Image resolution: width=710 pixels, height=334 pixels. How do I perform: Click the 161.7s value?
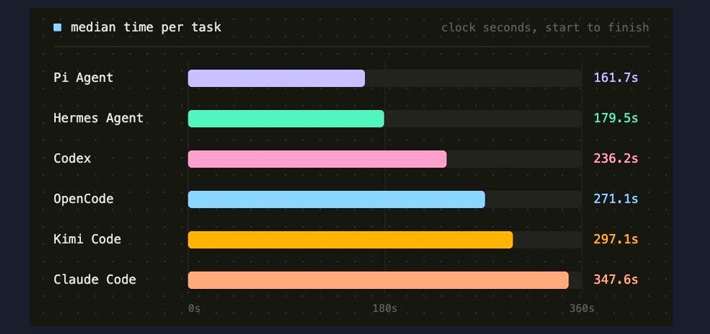click(615, 78)
